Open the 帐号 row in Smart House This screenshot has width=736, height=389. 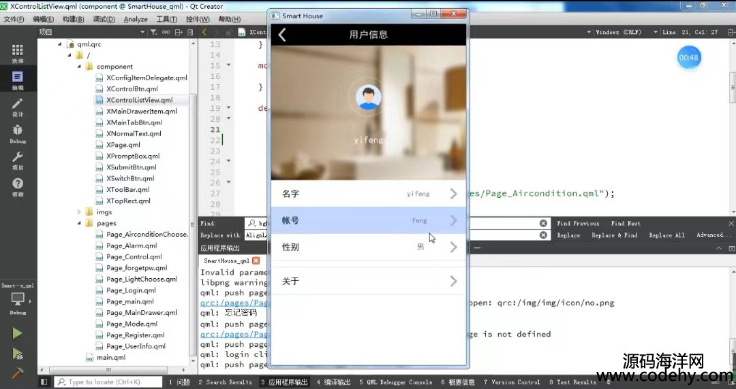(369, 220)
